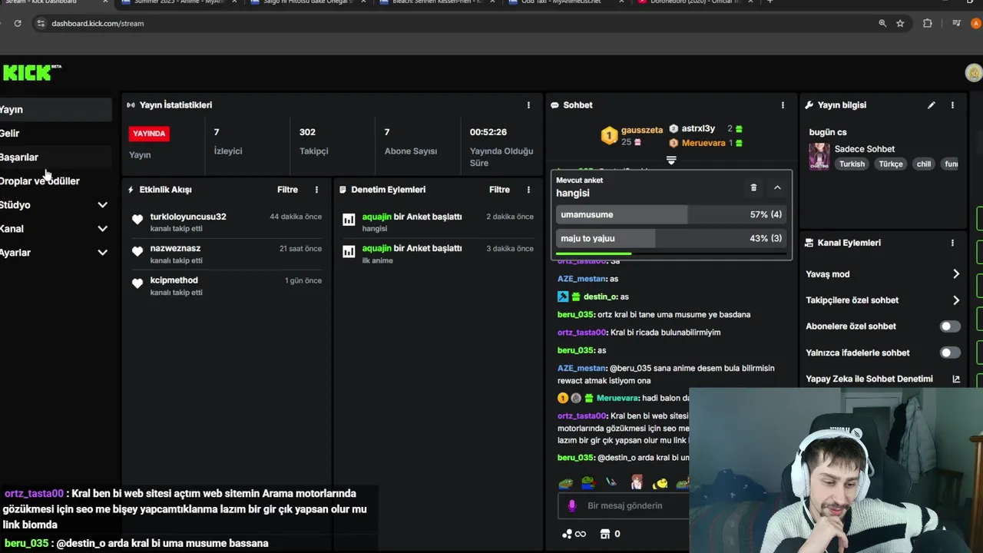The height and width of the screenshot is (553, 983).
Task: Open options menu of Sohbet panel
Action: point(783,105)
